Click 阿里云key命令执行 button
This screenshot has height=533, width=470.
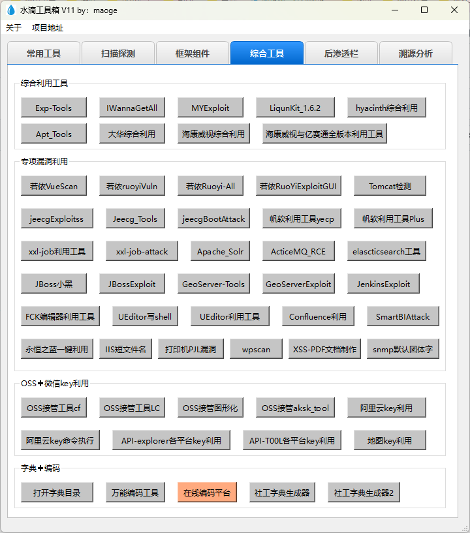click(x=60, y=440)
